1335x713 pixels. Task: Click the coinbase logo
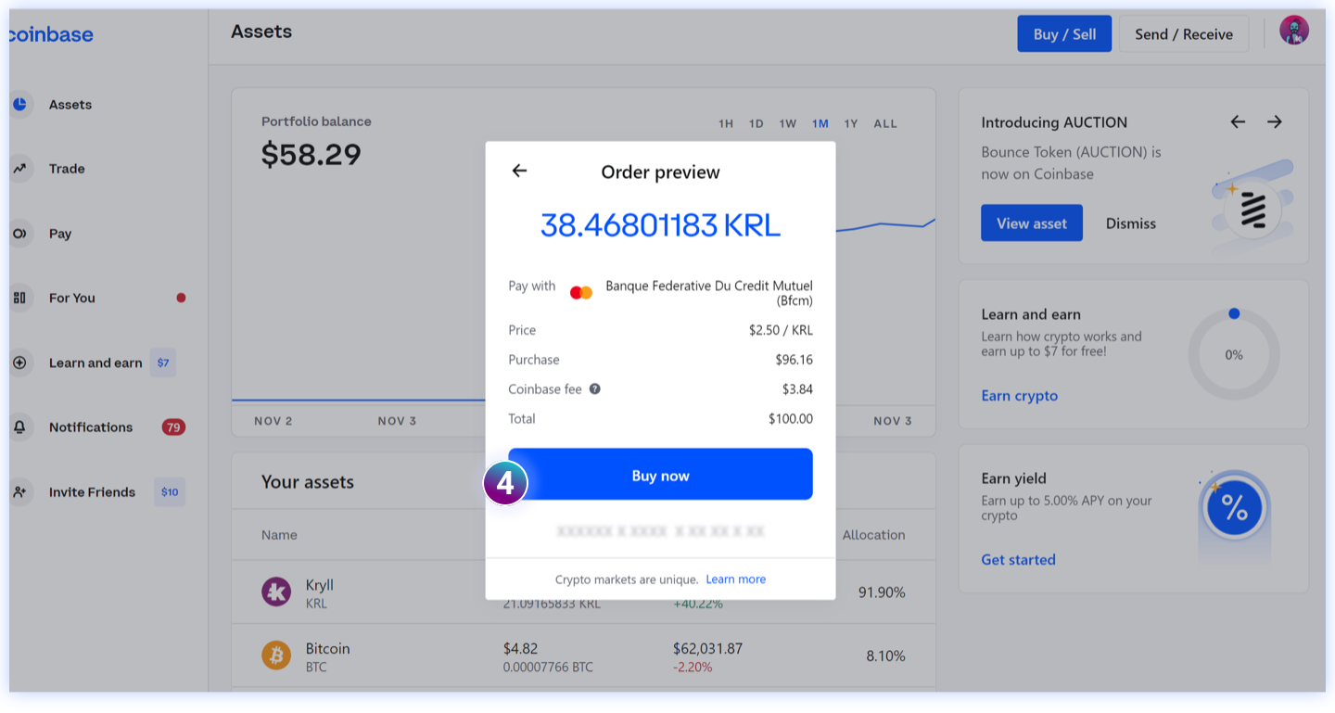(51, 34)
